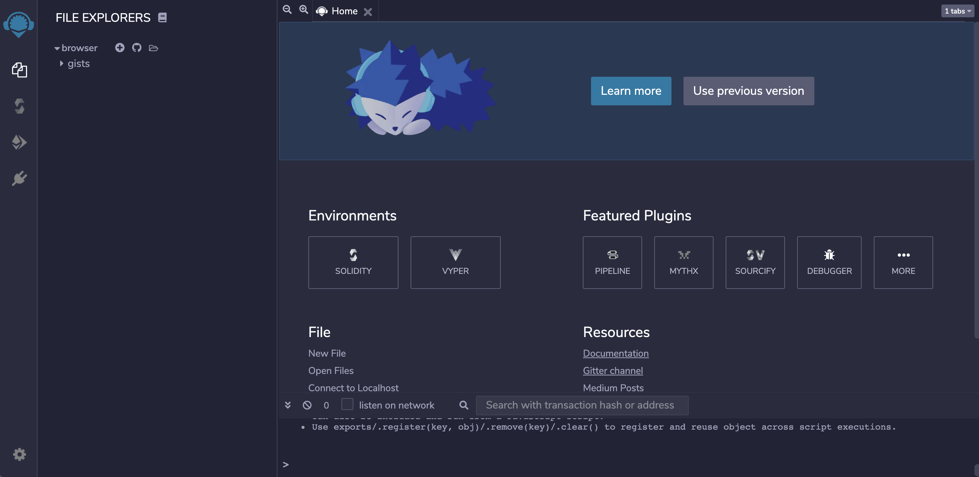This screenshot has height=477, width=979.
Task: Open the Documentation link
Action: point(615,353)
